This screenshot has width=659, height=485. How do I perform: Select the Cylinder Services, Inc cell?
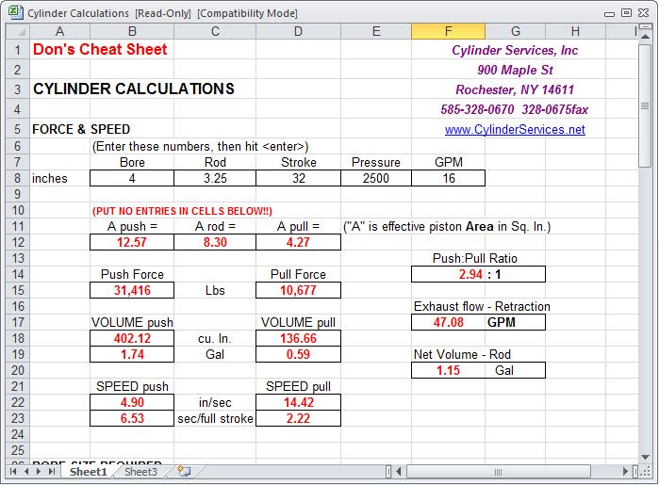(x=515, y=50)
